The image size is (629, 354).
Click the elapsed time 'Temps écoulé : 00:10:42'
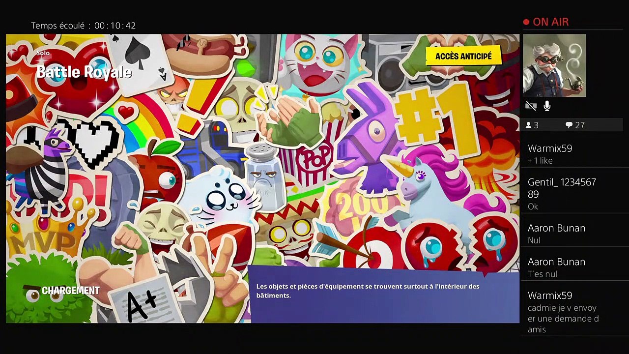(84, 26)
